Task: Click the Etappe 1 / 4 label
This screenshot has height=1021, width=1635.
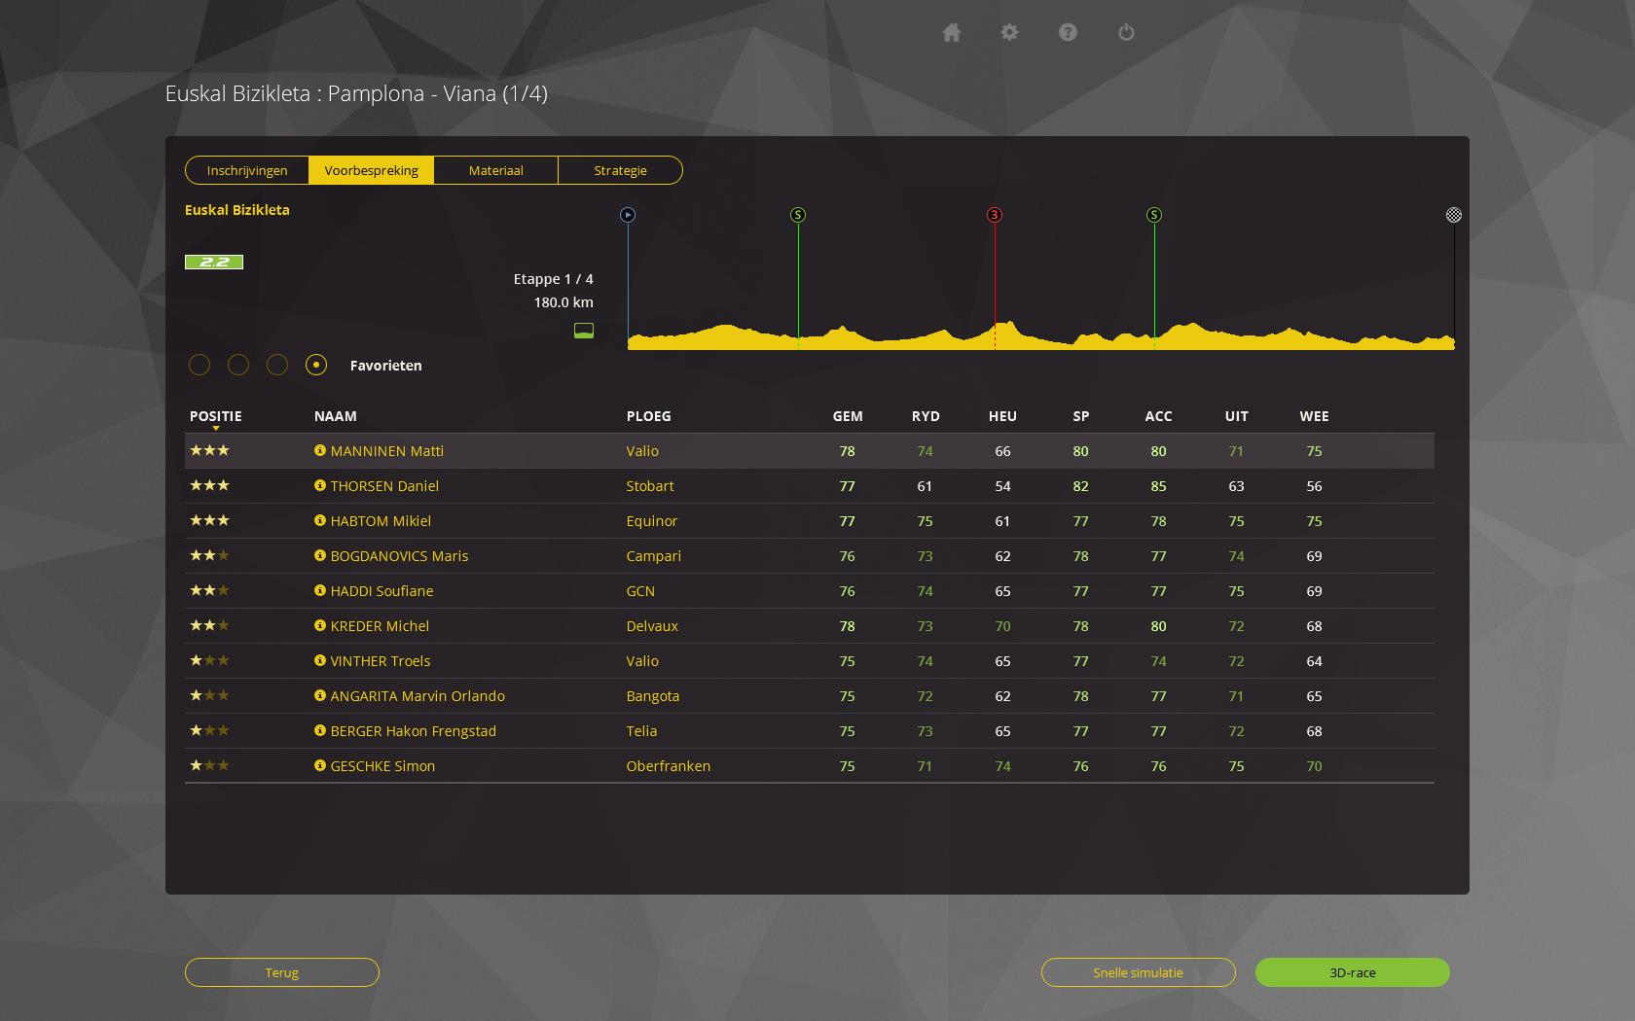Action: (x=554, y=279)
